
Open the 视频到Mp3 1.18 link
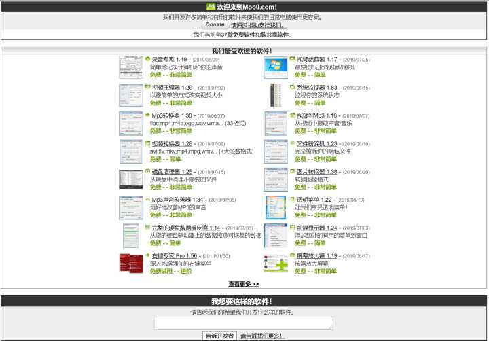[317, 115]
